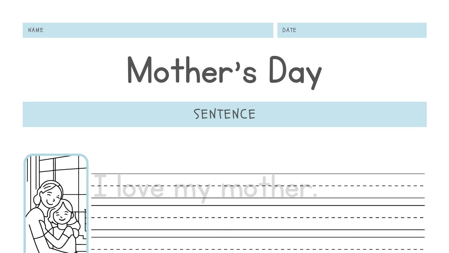Click the word Mother's in the title
The image size is (449, 253).
tap(192, 70)
